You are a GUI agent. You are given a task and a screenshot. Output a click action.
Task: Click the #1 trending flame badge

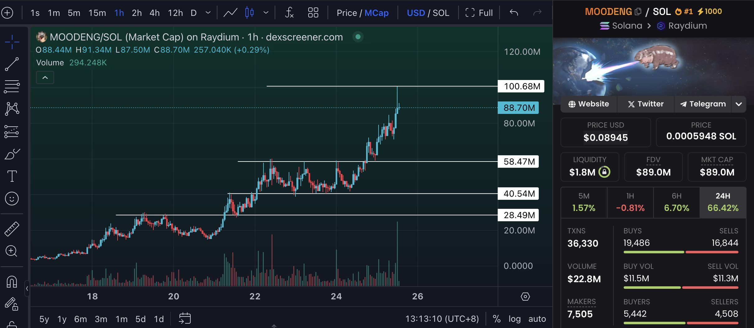coord(684,12)
